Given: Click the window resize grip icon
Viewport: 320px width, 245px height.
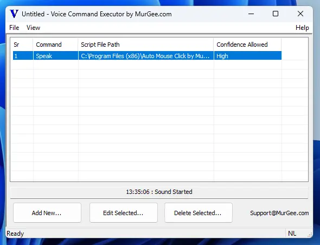Looking at the screenshot, I should tap(310, 235).
